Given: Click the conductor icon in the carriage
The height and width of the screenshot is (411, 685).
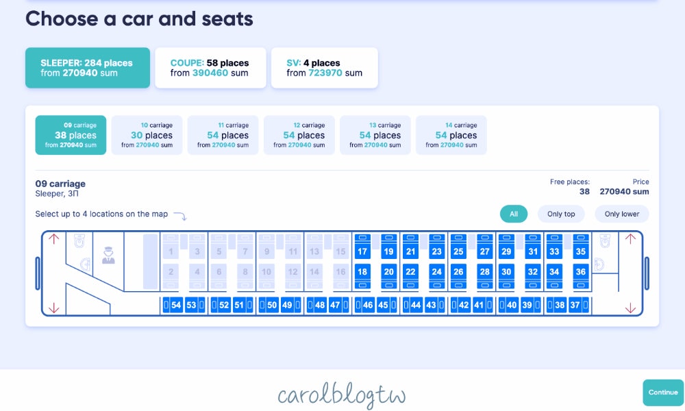Looking at the screenshot, I should [108, 255].
